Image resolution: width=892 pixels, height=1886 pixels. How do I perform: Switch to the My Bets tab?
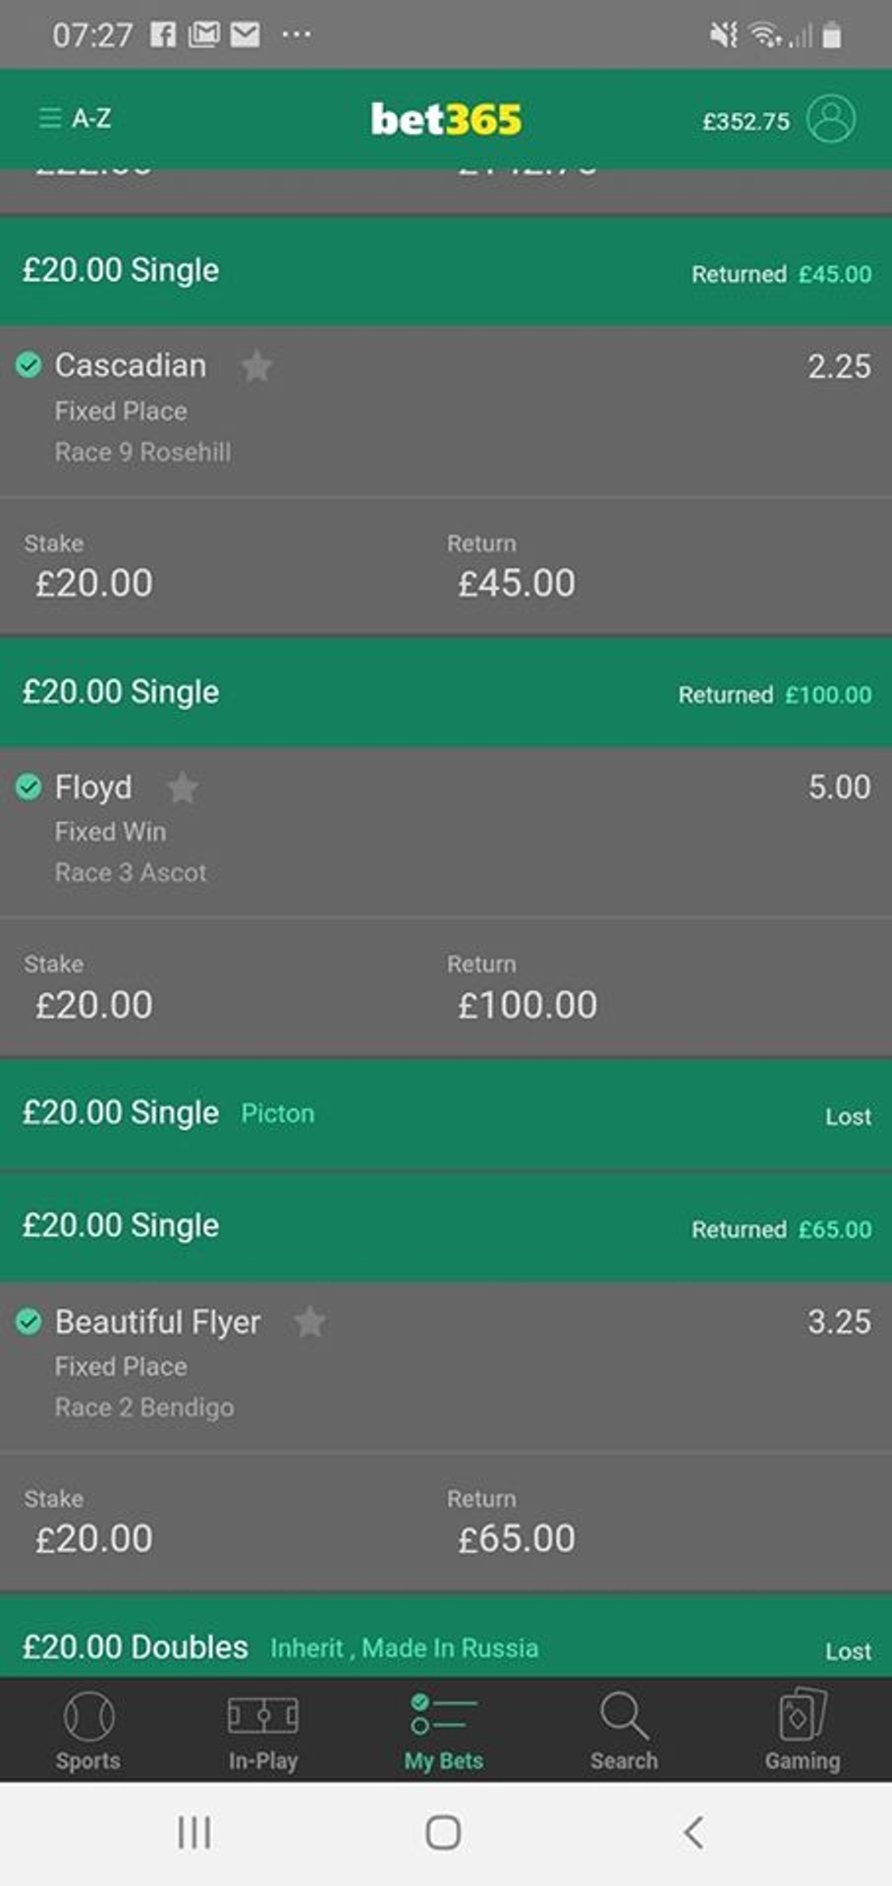point(444,1730)
